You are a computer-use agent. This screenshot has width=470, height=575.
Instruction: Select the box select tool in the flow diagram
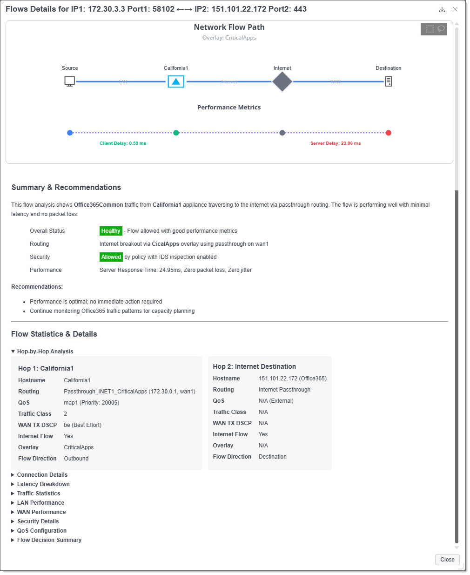pyautogui.click(x=430, y=29)
